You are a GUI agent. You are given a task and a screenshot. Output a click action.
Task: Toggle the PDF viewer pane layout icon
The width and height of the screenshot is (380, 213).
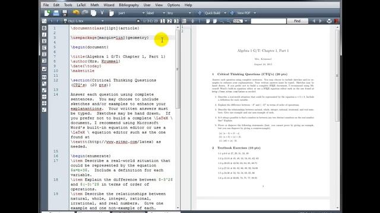click(184, 21)
